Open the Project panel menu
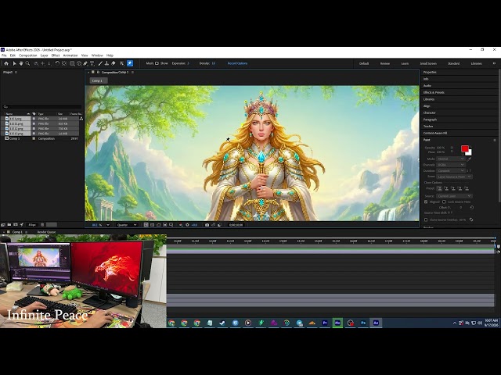501x375 pixels. [x=16, y=73]
